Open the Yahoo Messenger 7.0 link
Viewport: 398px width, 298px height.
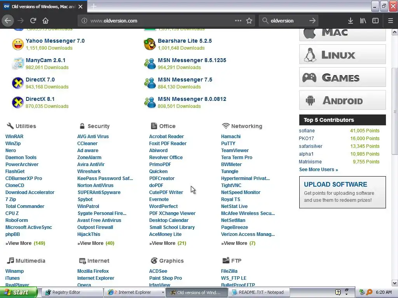pos(55,41)
